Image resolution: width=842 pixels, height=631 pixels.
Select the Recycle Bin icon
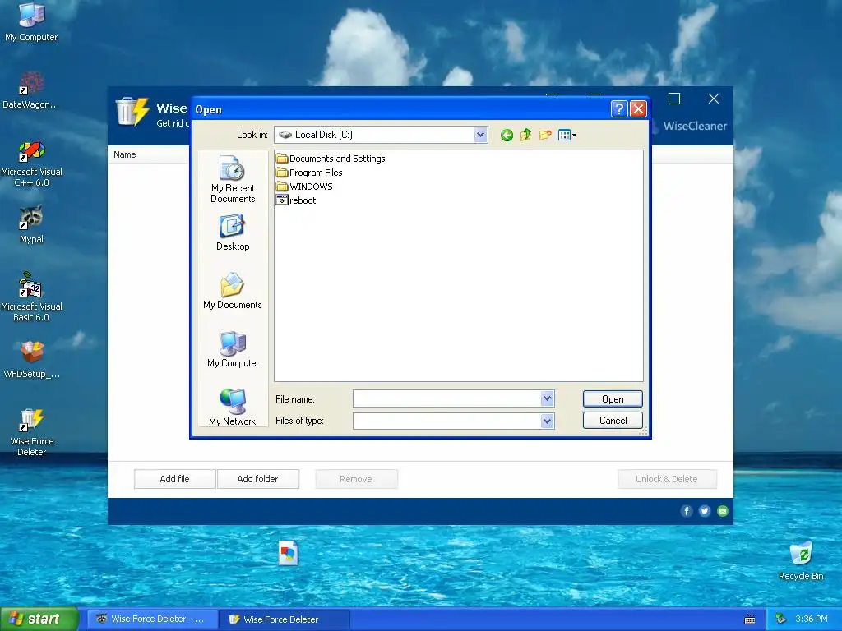[x=801, y=561]
